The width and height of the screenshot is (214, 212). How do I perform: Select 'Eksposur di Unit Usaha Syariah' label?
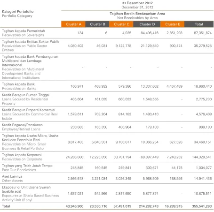(x=26, y=187)
